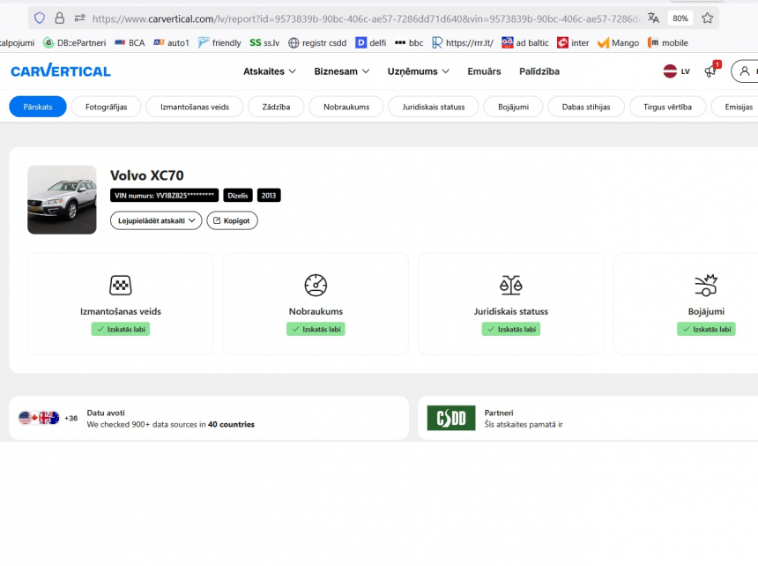
Task: Click the 'Šīs atskaites pamatā ir' text
Action: pyautogui.click(x=524, y=424)
